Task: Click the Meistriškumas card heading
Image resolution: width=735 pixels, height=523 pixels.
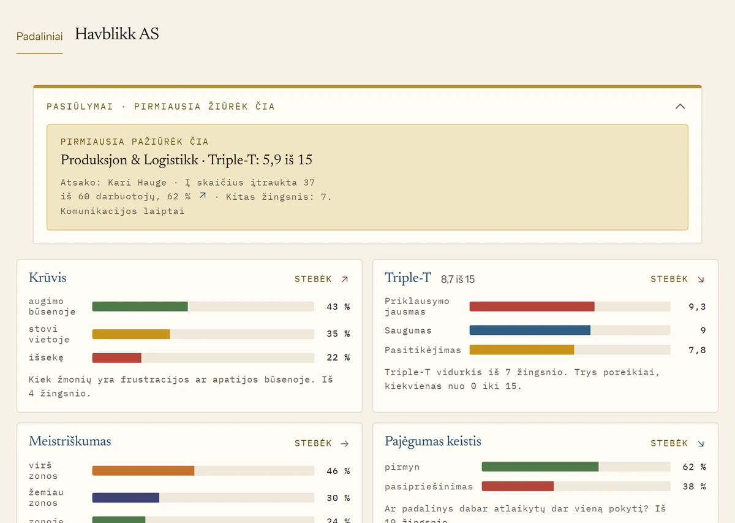Action: point(70,441)
